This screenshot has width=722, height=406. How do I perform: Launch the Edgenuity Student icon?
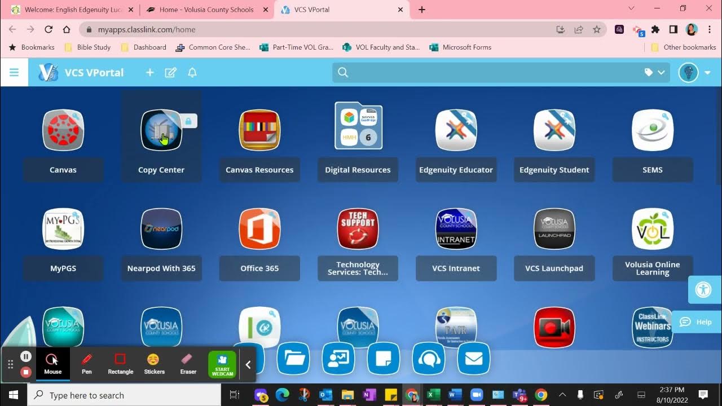click(554, 130)
